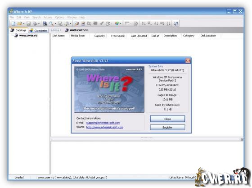Open the Search menu
This screenshot has width=252, height=188.
pyautogui.click(x=36, y=17)
